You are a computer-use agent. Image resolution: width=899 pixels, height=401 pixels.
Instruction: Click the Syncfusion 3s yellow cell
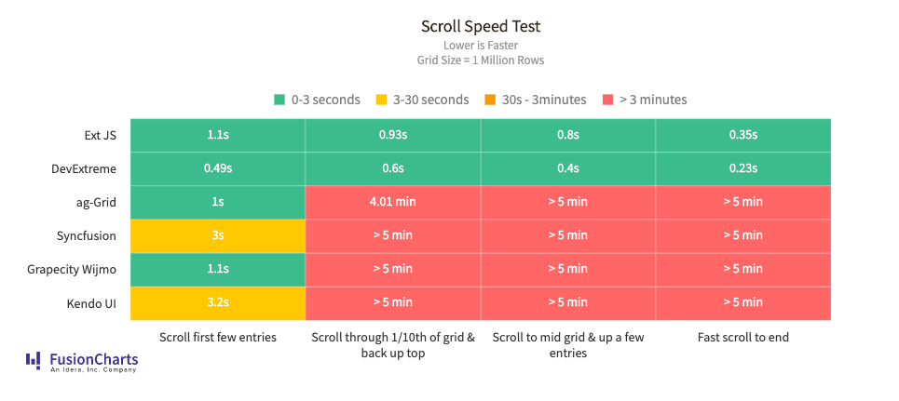click(x=218, y=235)
